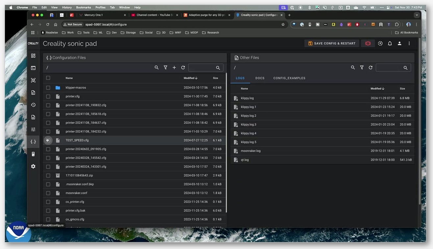Screen dimensions: 433x249
Task: Click the update/clock circle icon in header
Action: [x=380, y=43]
